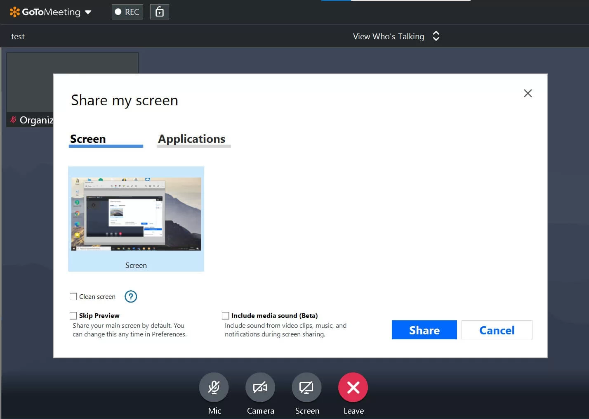Open the GoToMeeting dropdown arrow
Viewport: 589px width, 419px height.
click(x=88, y=12)
